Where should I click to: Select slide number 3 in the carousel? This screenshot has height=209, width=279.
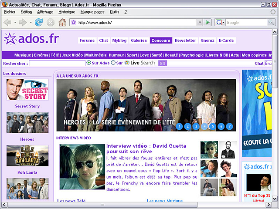196,126
